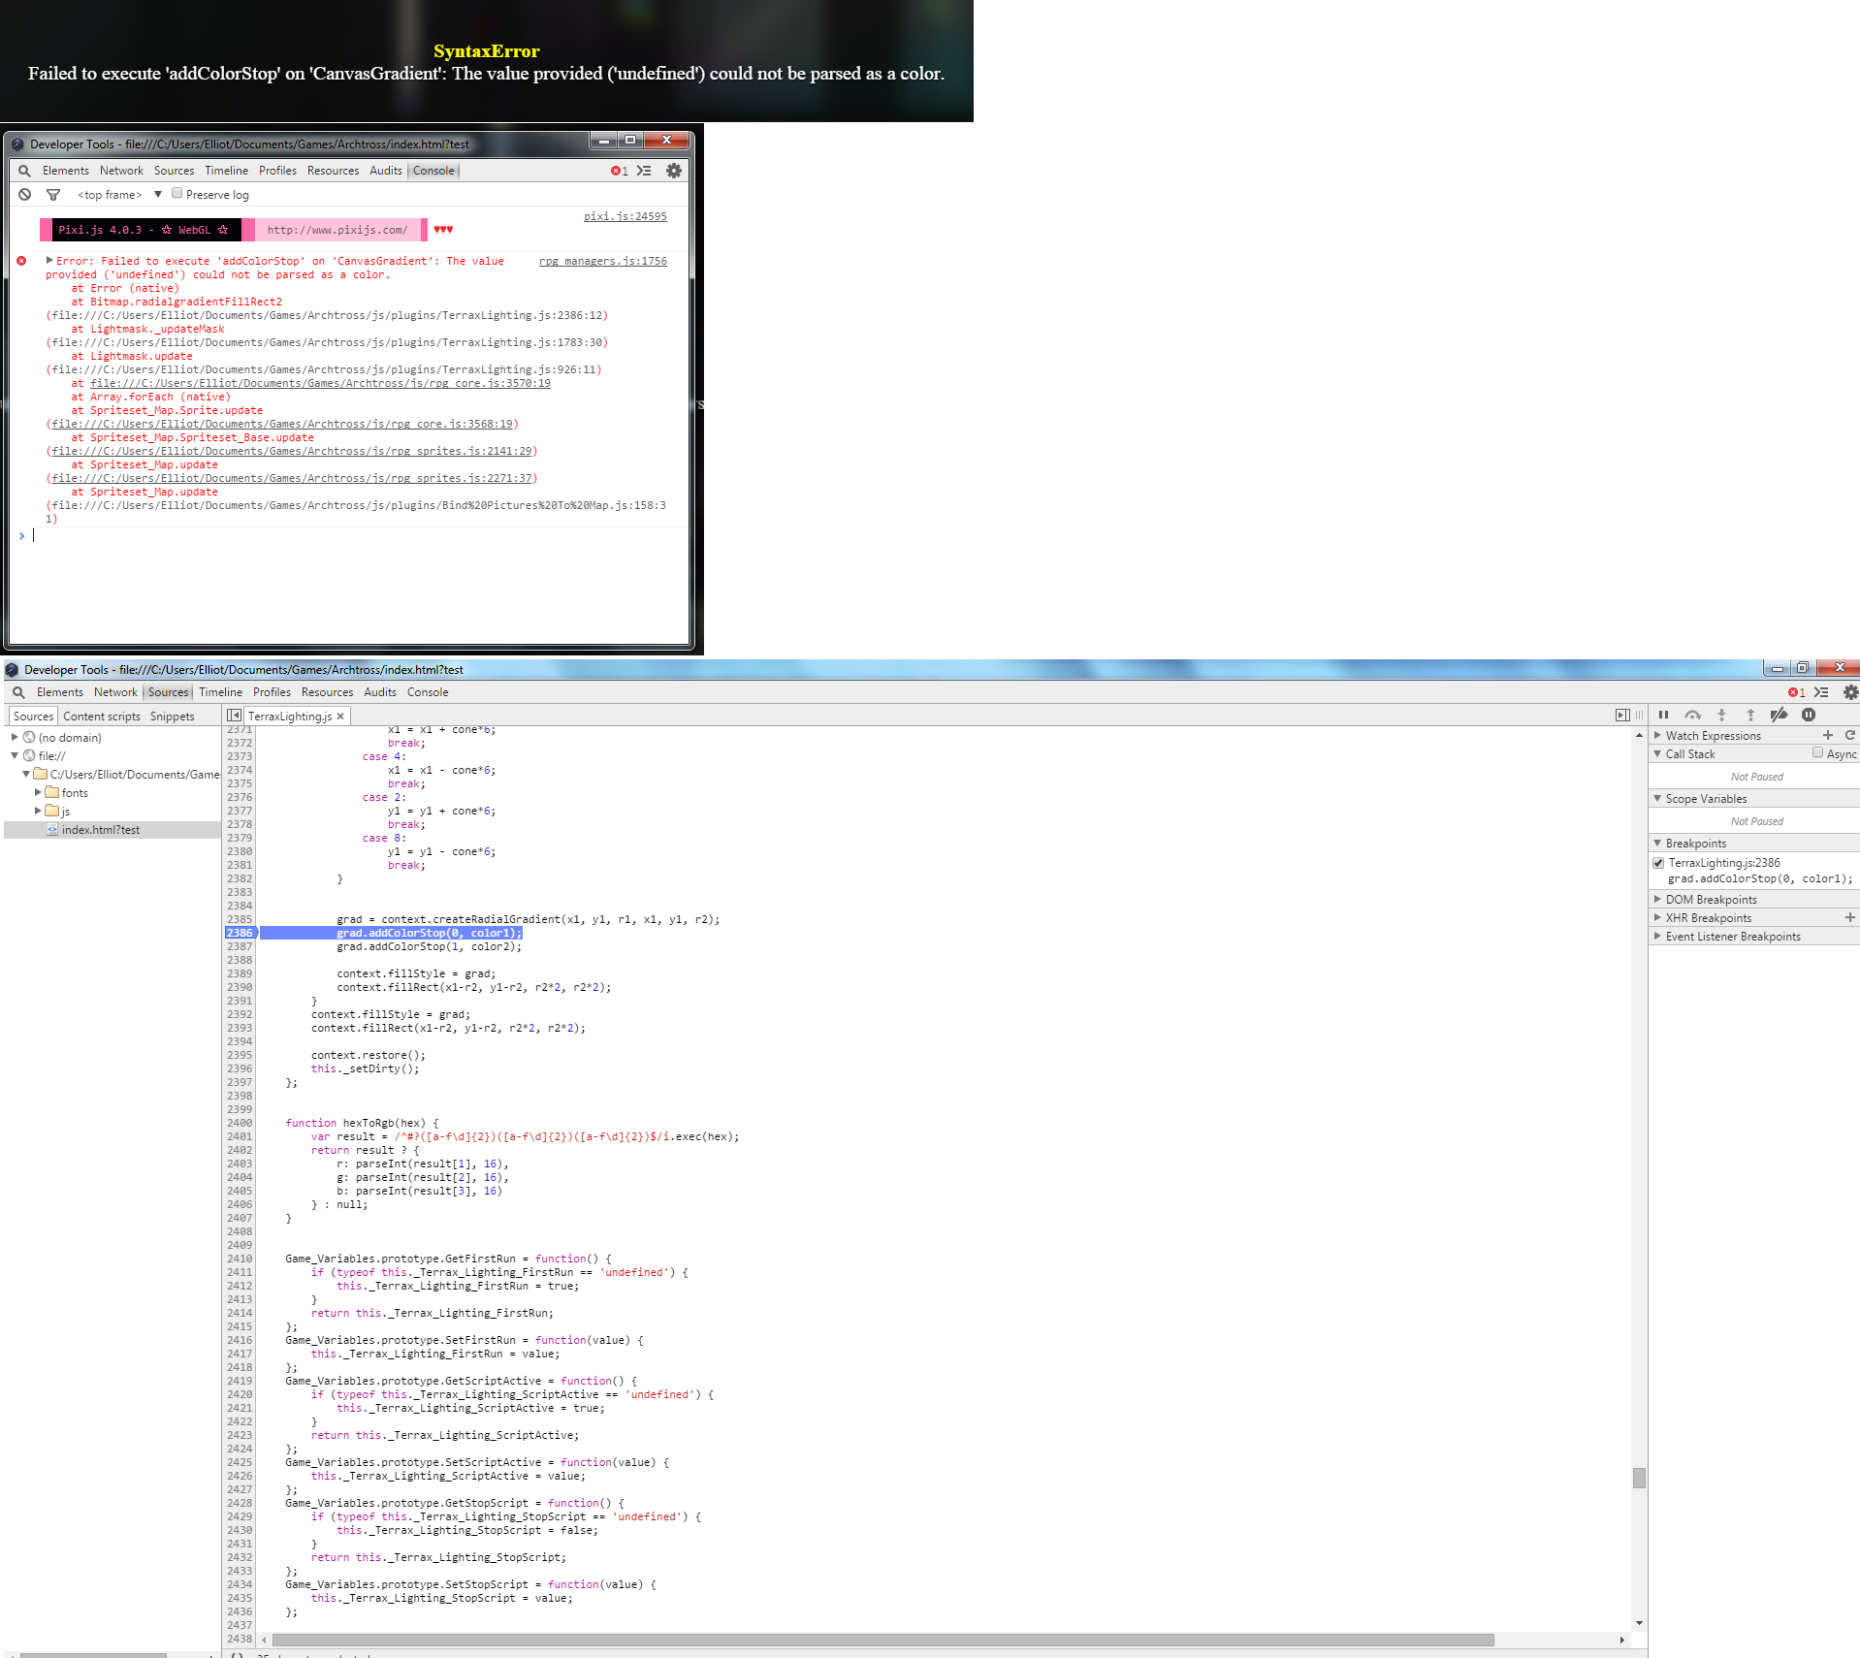Click the step over next function icon
This screenshot has width=1860, height=1658.
[x=1692, y=715]
